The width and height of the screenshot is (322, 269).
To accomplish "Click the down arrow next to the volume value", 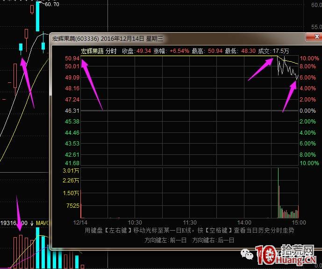I will click(x=32, y=223).
